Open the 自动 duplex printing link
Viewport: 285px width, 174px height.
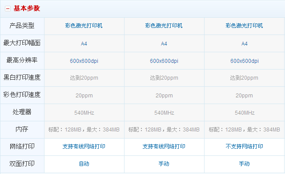pos(84,164)
